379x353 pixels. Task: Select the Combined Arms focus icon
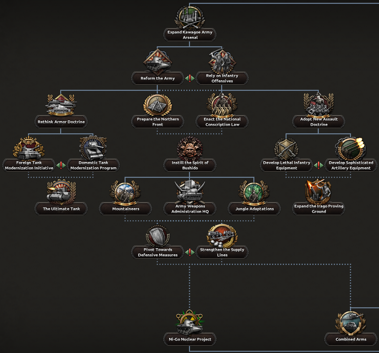point(351,323)
